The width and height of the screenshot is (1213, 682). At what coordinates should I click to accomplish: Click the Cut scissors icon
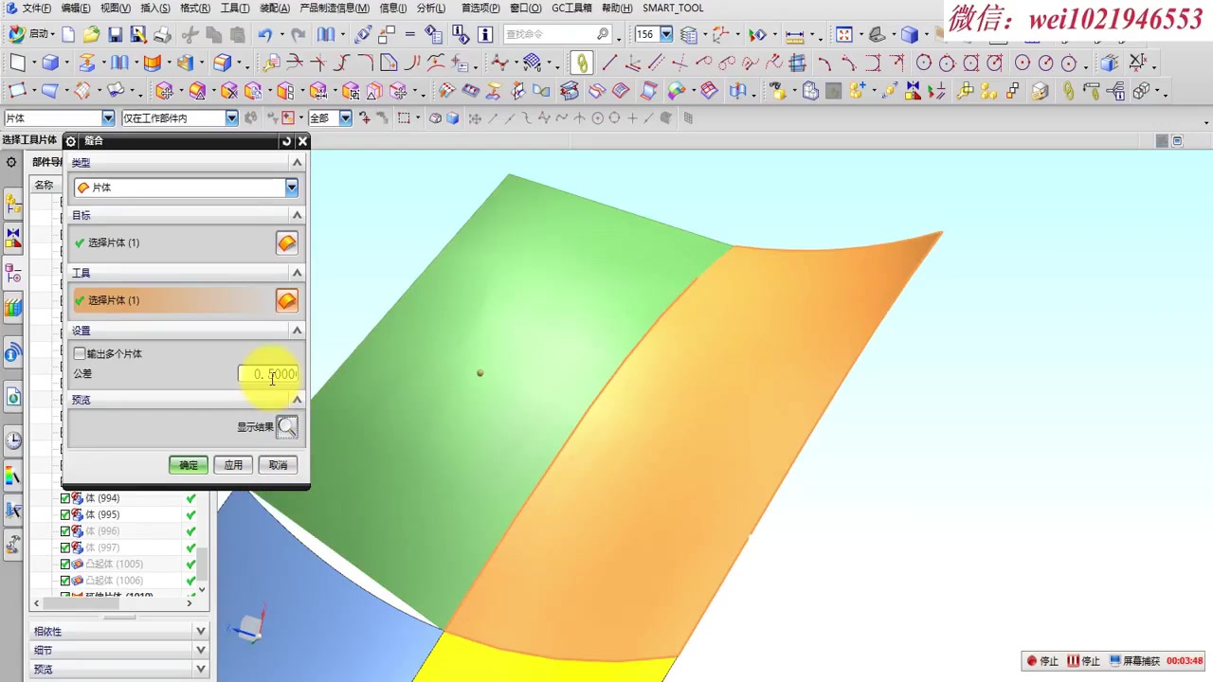(x=190, y=35)
